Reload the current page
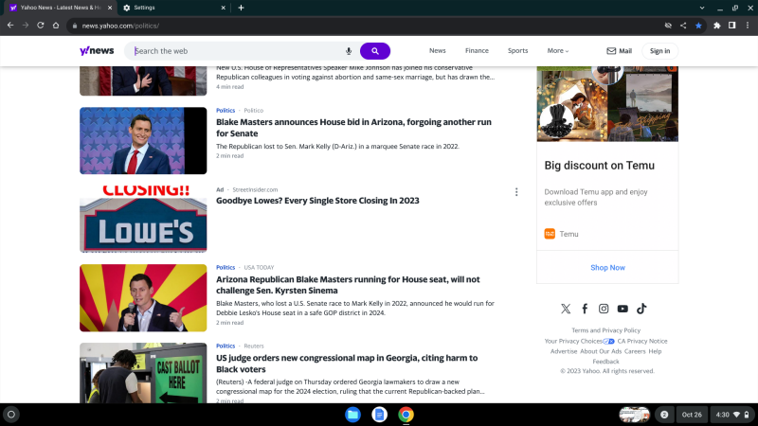The image size is (758, 426). (x=41, y=26)
